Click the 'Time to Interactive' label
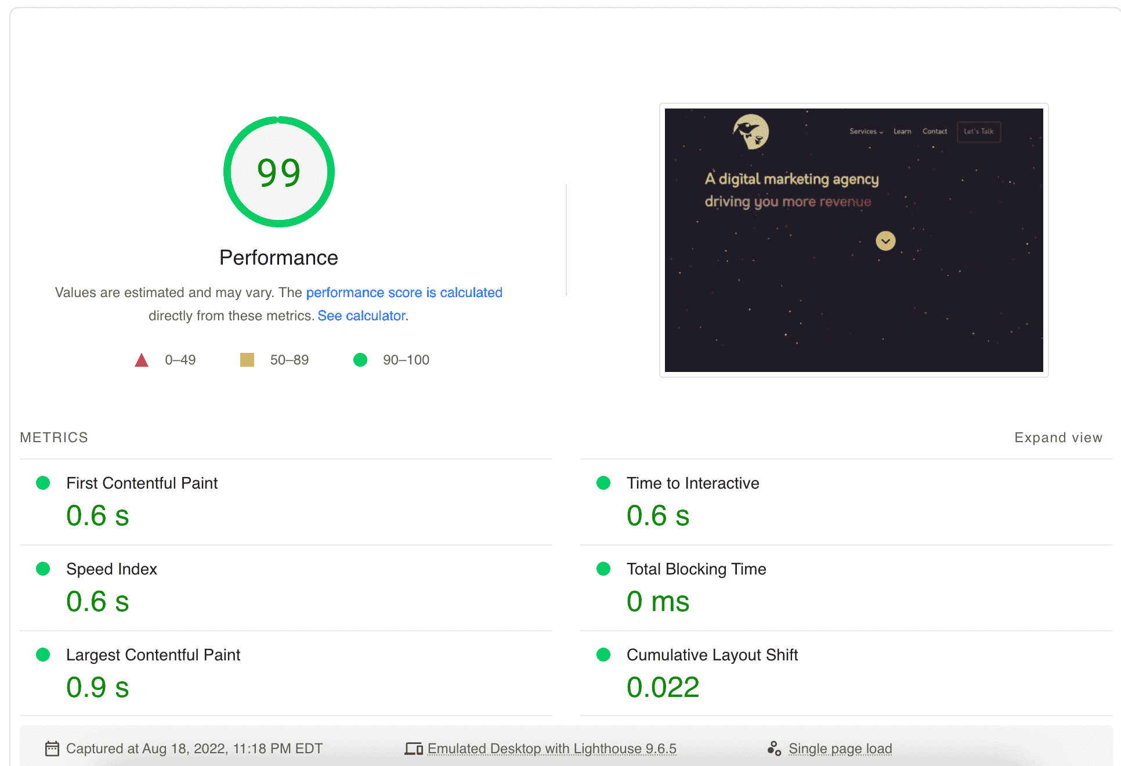 pos(693,483)
